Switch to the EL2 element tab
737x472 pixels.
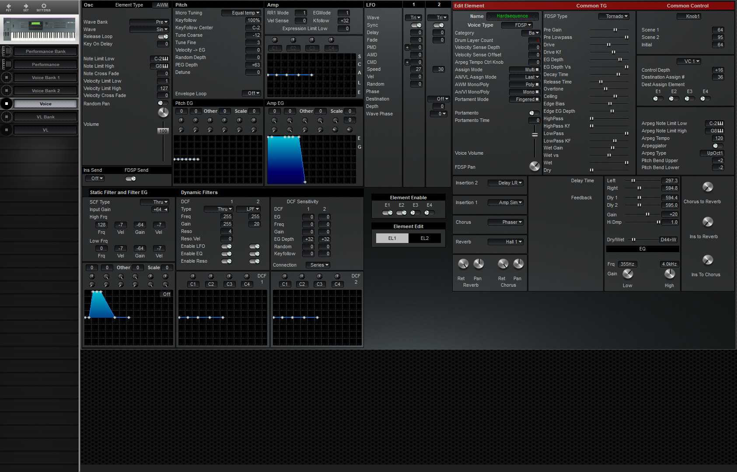(424, 238)
